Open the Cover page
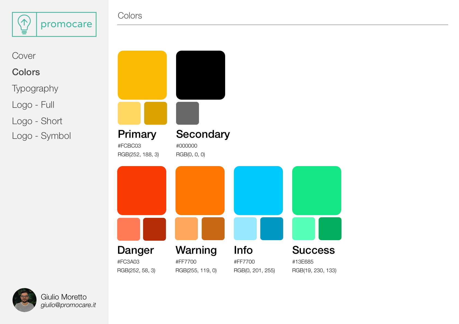The image size is (459, 324). coord(24,56)
